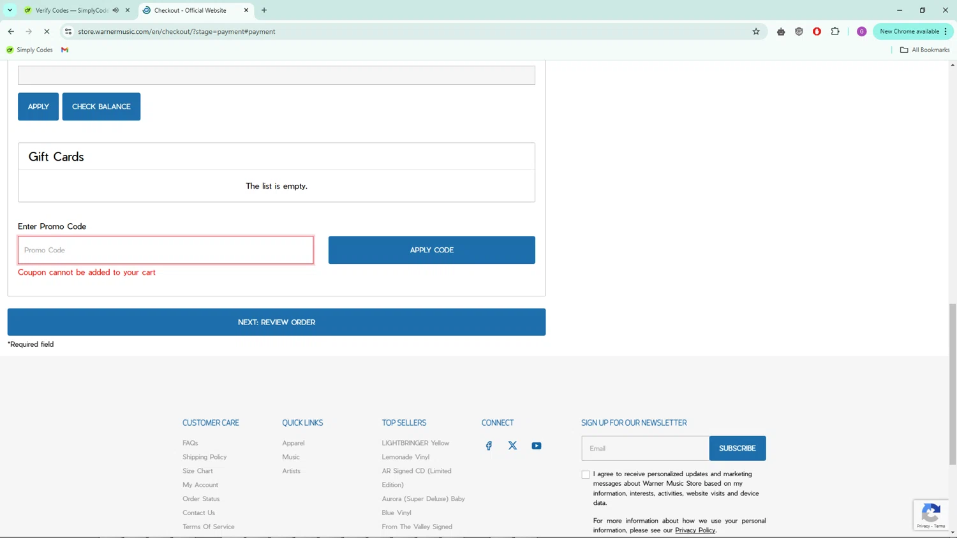Open the My Account link
This screenshot has height=538, width=957.
(200, 485)
